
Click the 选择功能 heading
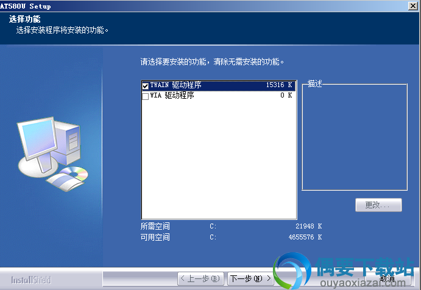[x=24, y=19]
